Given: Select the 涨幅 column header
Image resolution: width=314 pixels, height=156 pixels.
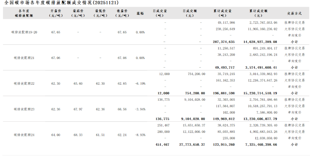Looking at the screenshot, I should 140,13.
